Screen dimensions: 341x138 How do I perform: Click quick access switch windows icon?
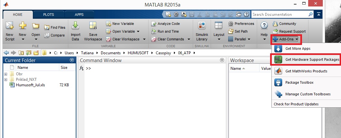(x=239, y=14)
